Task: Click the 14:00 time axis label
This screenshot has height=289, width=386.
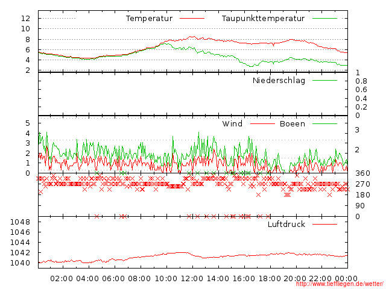Action: point(218,279)
